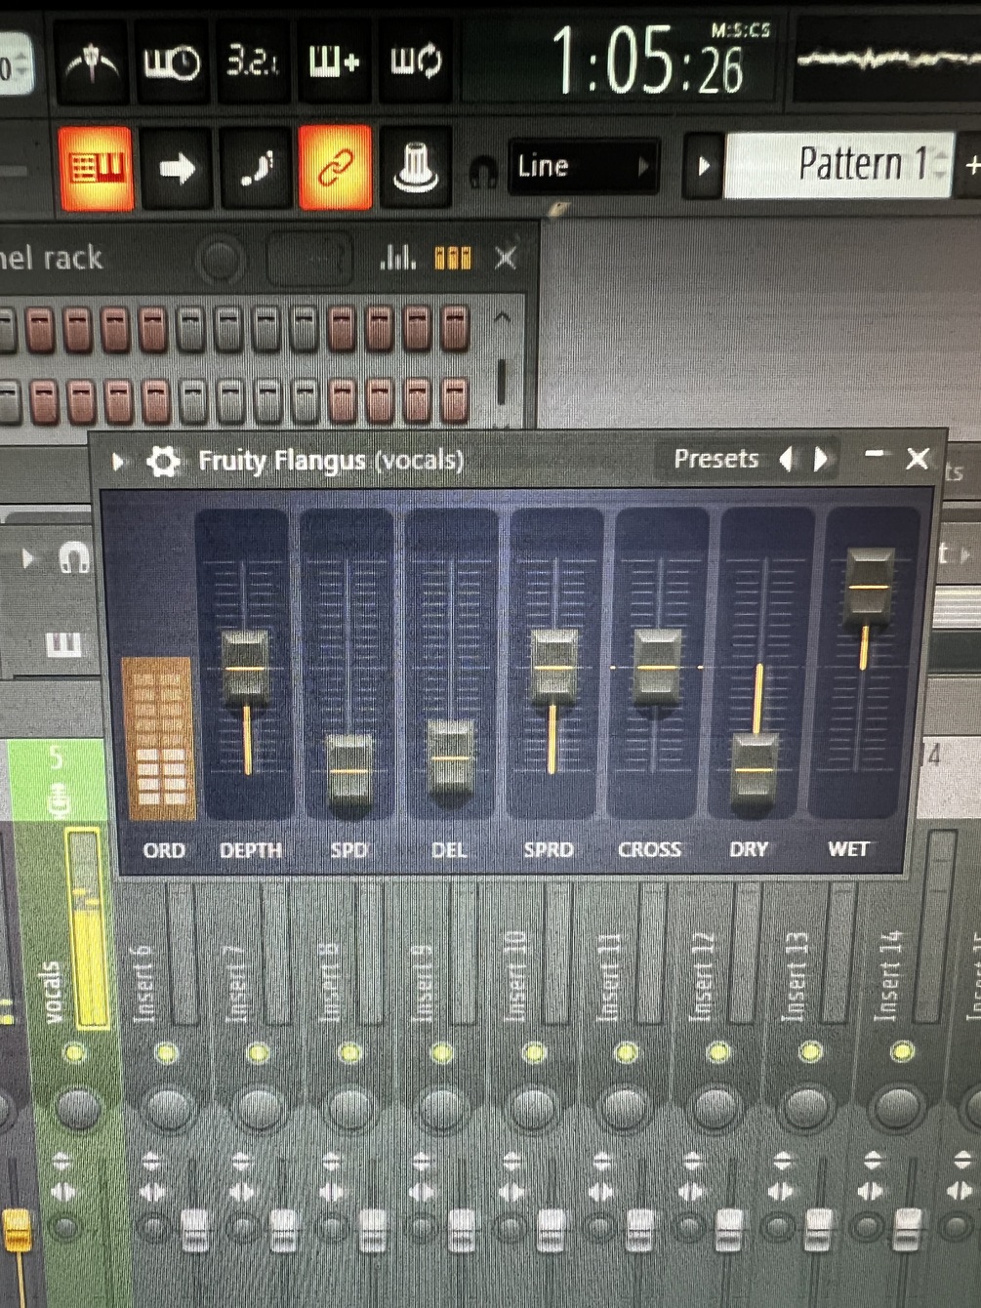The height and width of the screenshot is (1308, 981).
Task: Mute the Insert 9 mixer track
Action: click(441, 1053)
